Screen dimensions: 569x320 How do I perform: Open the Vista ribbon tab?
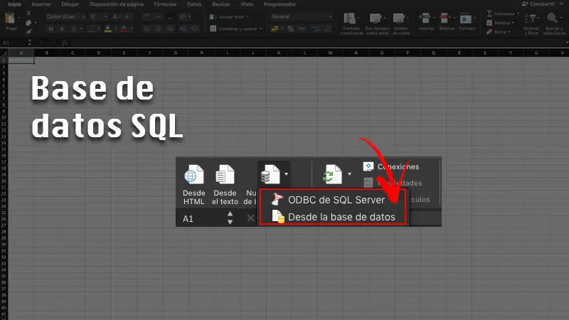(247, 4)
